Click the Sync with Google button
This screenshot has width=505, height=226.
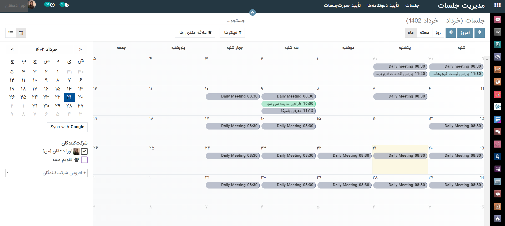pos(67,127)
